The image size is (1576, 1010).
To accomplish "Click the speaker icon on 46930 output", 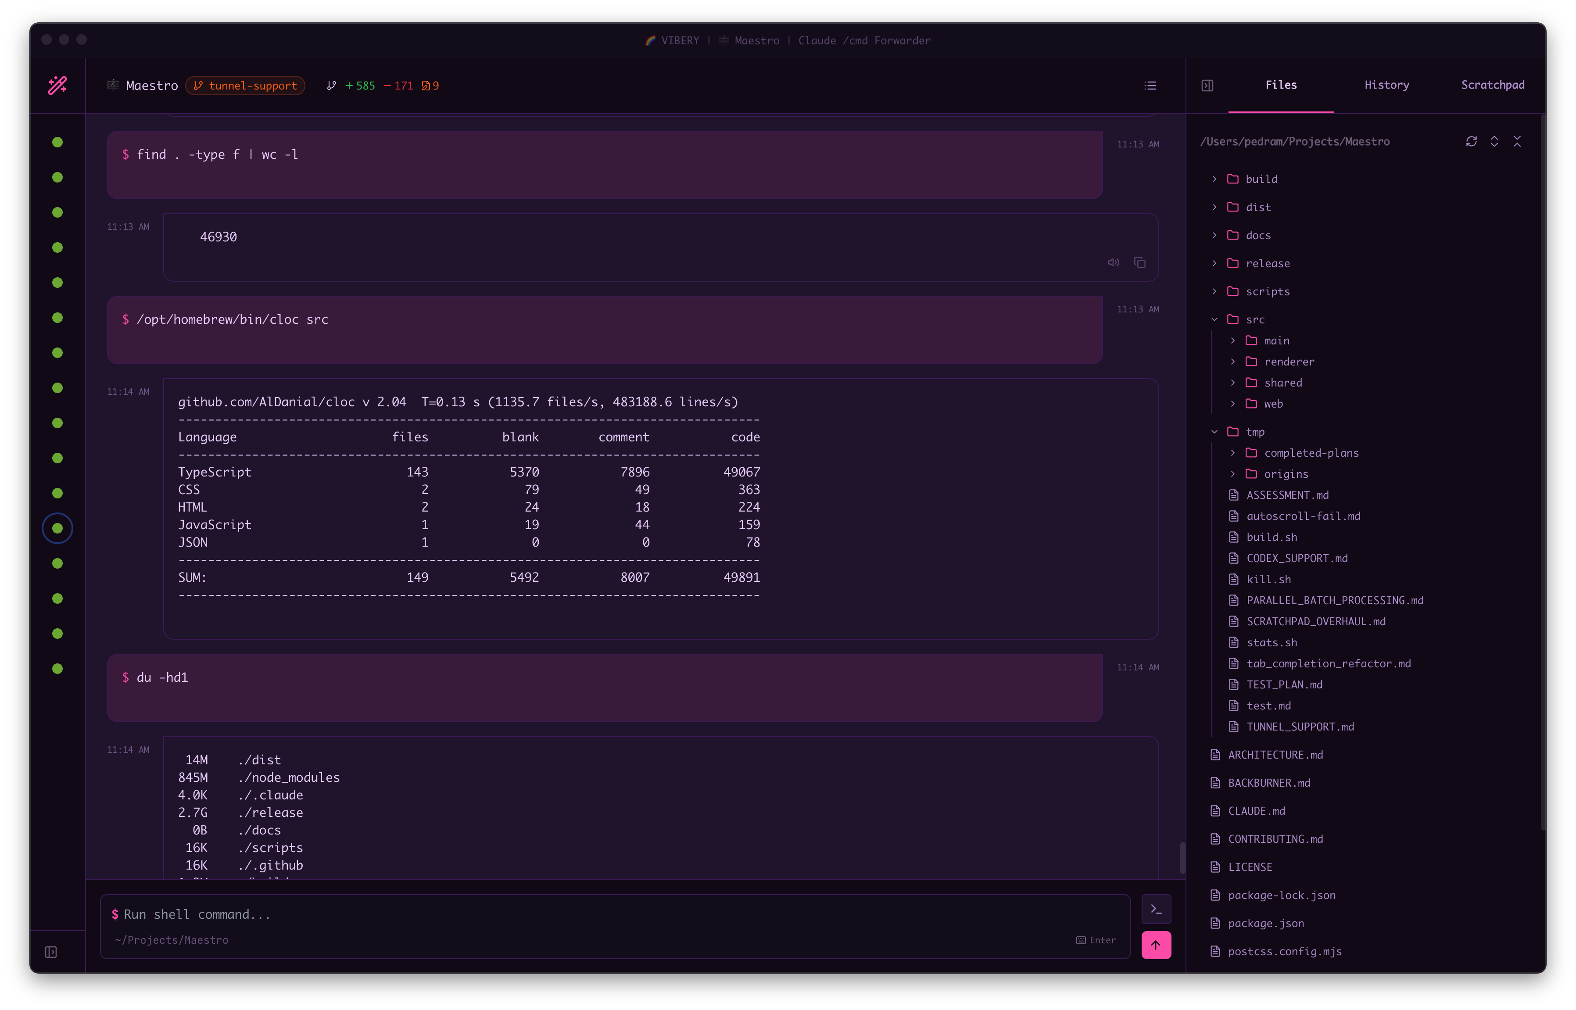I will click(1113, 262).
